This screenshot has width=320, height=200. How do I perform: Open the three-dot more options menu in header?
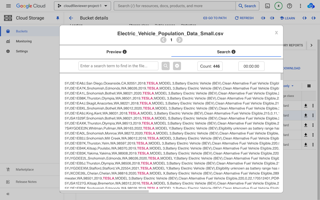coord(300,6)
